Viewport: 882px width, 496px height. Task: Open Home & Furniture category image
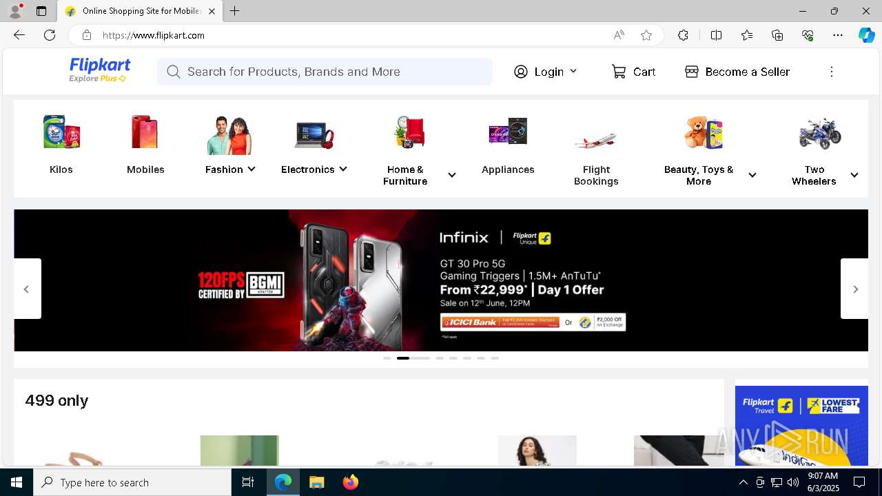410,132
